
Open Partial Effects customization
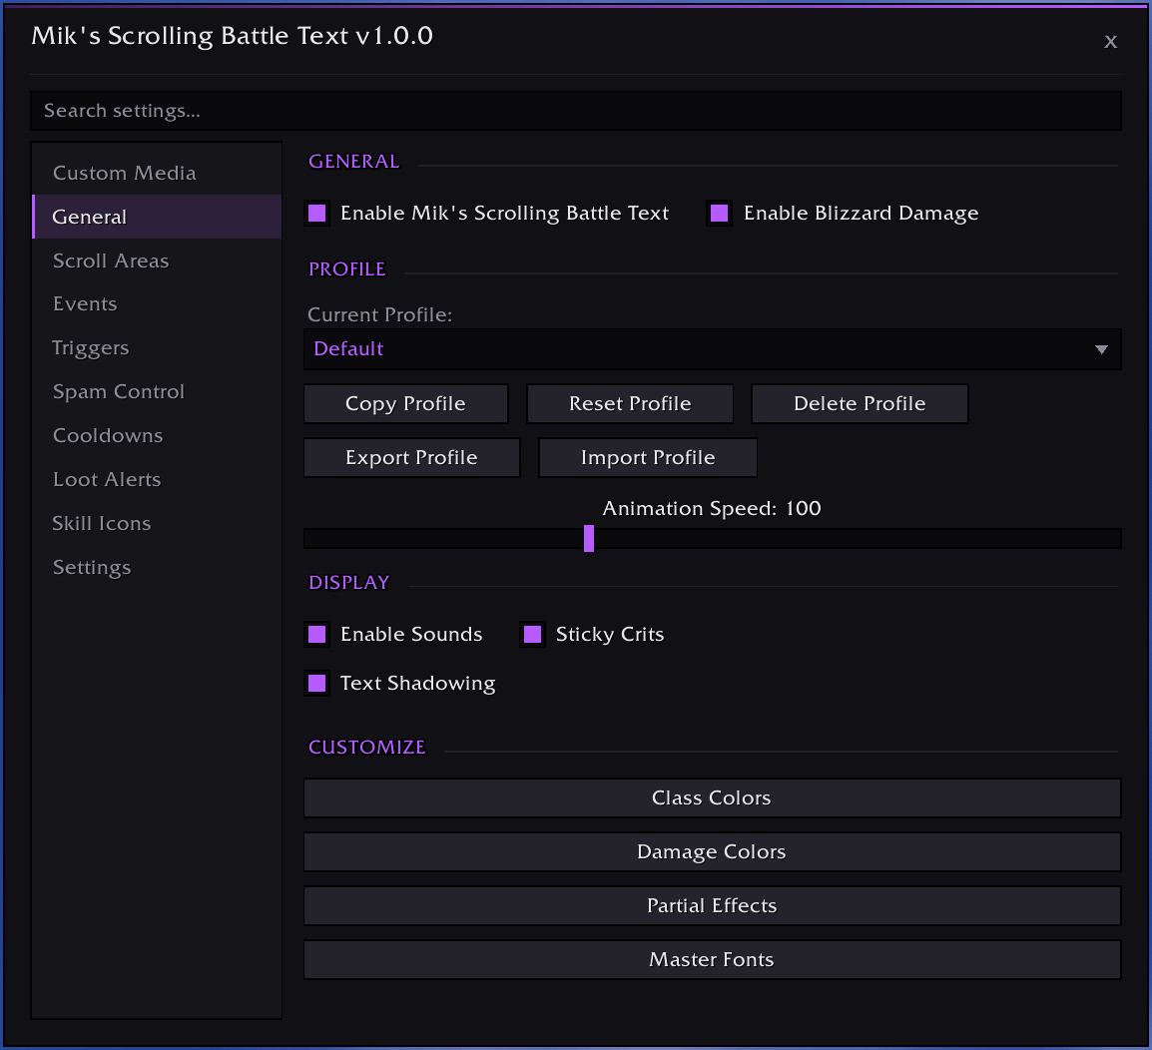point(712,905)
